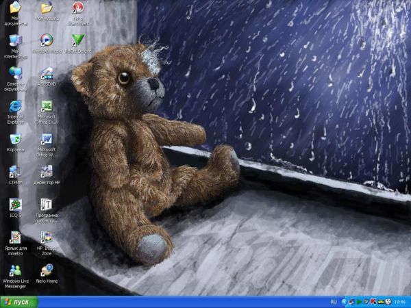Open the ReGet Deluxe shortcut

78,40
